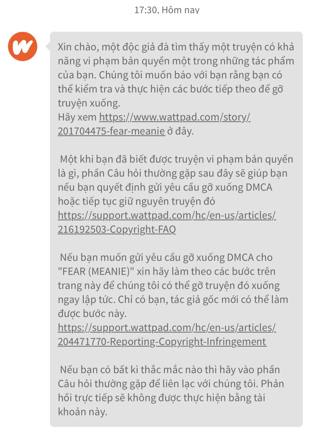Click the "216192503-Copyright-FAQ" link text
The height and width of the screenshot is (433, 334).
click(117, 229)
